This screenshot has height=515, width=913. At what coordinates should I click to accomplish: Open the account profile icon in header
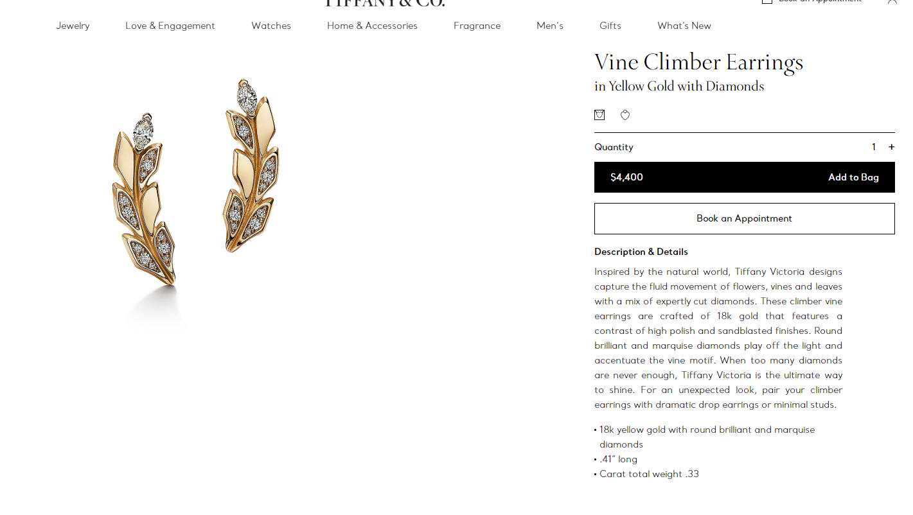point(892,2)
